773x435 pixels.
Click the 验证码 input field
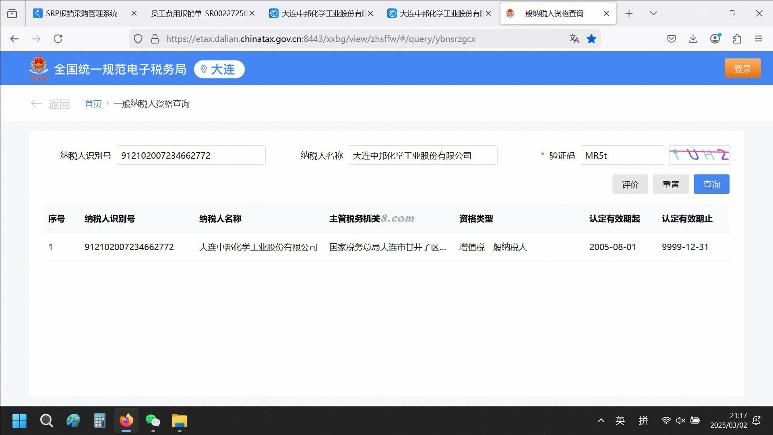[x=622, y=155]
